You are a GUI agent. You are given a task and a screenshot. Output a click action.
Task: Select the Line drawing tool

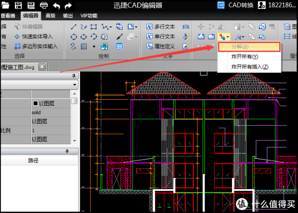[x=74, y=27]
